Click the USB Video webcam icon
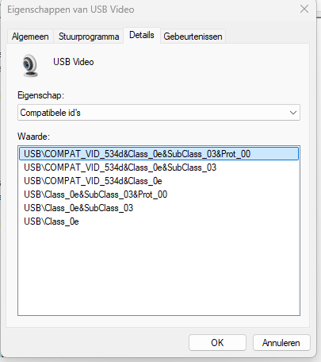Image resolution: width=321 pixels, height=362 pixels. click(x=30, y=66)
